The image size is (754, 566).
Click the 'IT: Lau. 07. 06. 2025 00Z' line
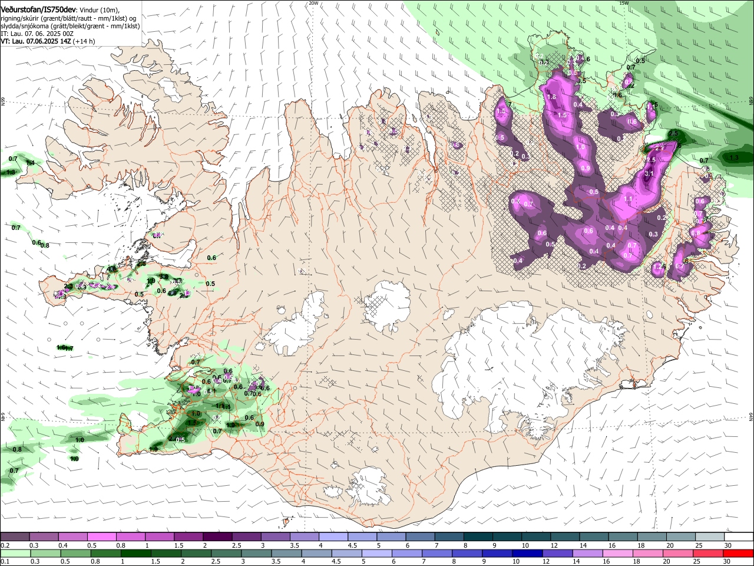click(x=37, y=34)
